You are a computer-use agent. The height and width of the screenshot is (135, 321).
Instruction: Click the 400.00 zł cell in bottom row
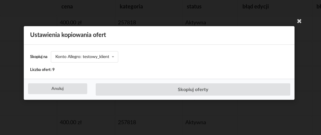(71, 122)
